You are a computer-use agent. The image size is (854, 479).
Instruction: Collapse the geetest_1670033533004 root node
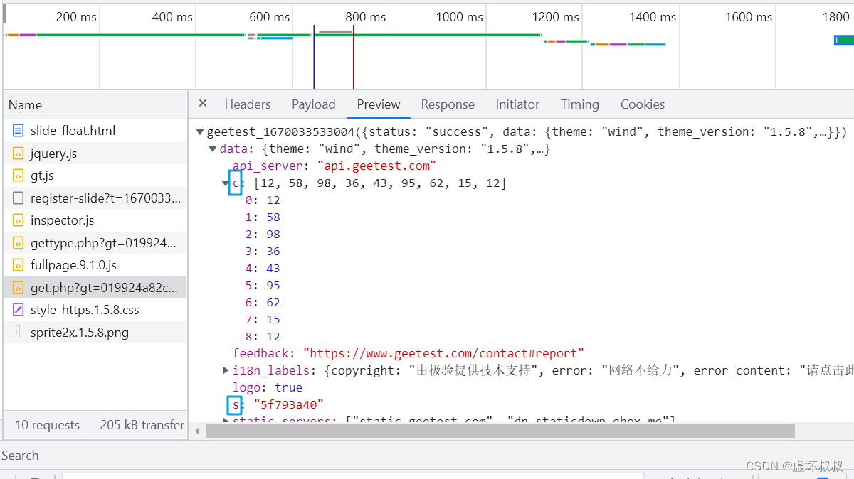click(x=201, y=132)
